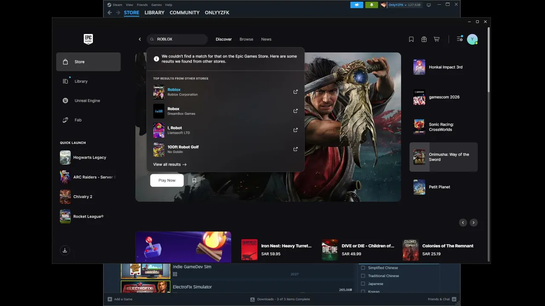The height and width of the screenshot is (306, 545).
Task: Show previous items in the Epic carousel
Action: tap(463, 222)
